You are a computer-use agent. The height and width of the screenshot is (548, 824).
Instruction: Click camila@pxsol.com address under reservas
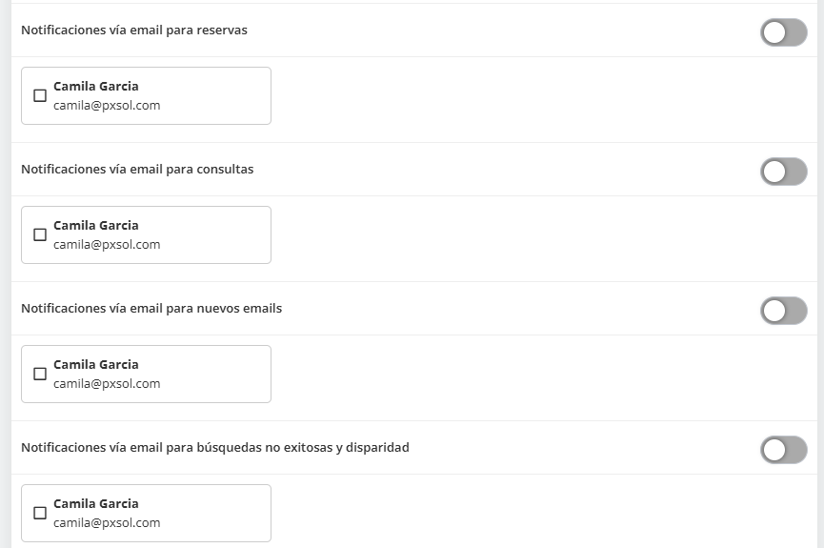coord(107,106)
